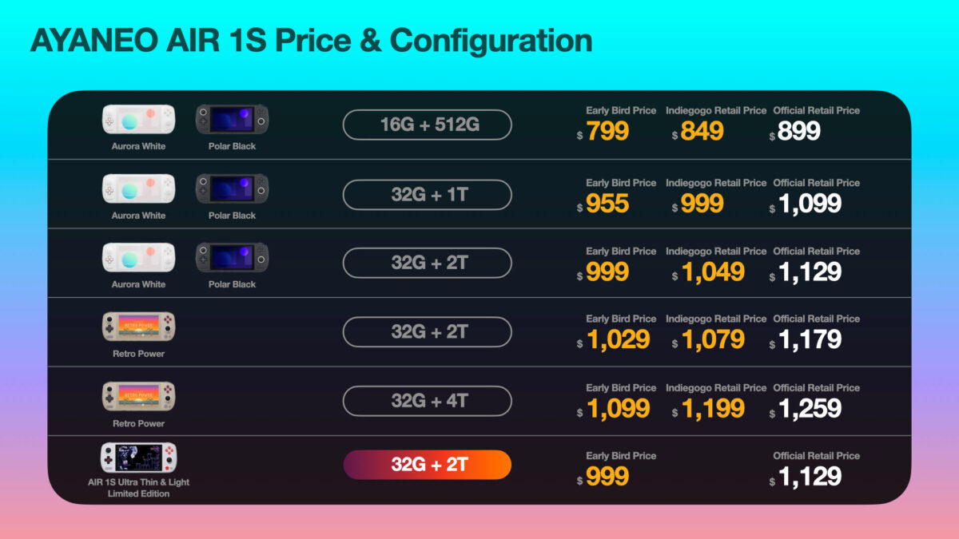Select the $899 Official Retail Price

click(x=798, y=131)
